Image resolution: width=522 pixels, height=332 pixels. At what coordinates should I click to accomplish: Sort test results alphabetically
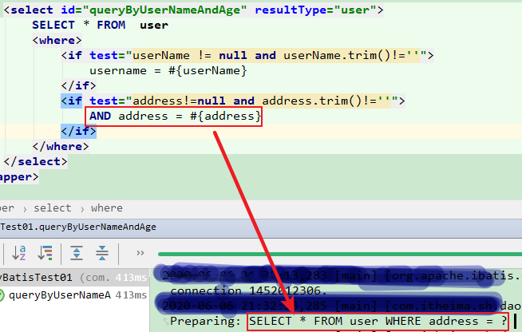click(18, 253)
